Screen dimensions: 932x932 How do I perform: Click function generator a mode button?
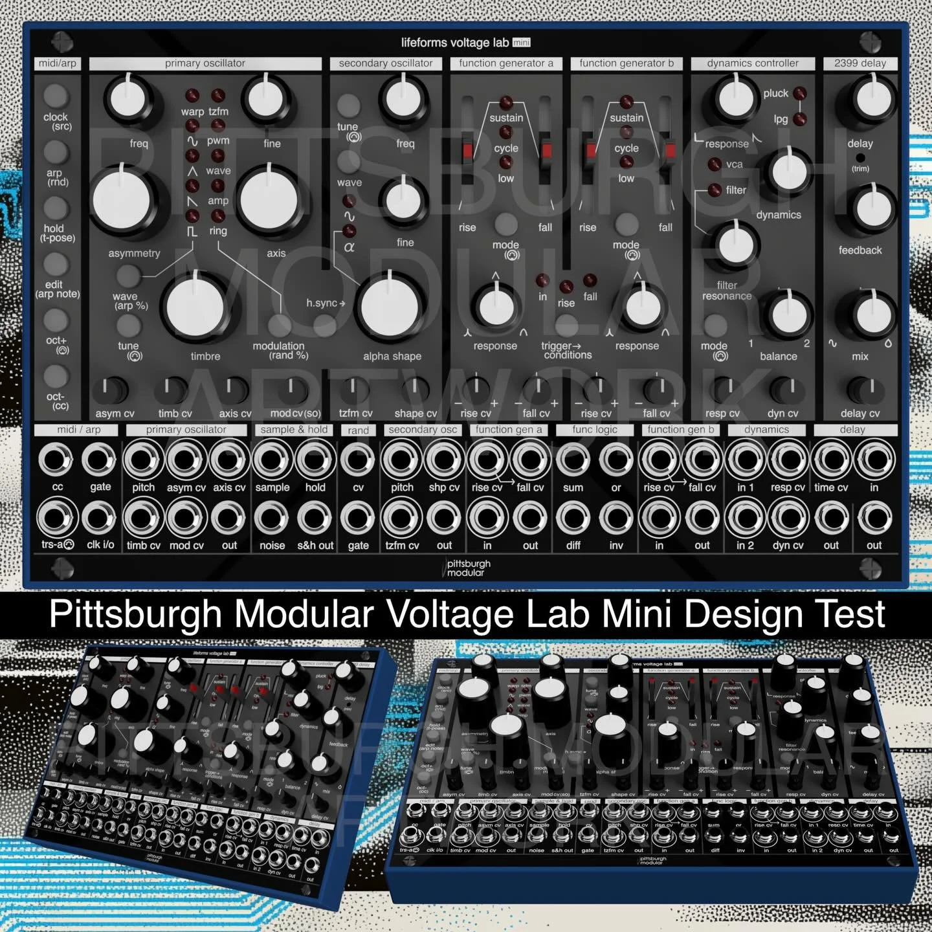coord(505,224)
